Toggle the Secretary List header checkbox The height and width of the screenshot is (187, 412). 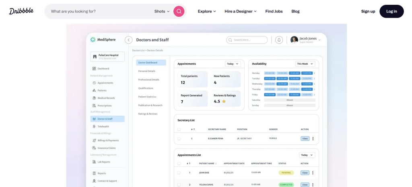click(179, 129)
